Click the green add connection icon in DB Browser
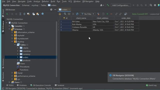The width and height of the screenshot is (160, 90). click(x=7, y=14)
